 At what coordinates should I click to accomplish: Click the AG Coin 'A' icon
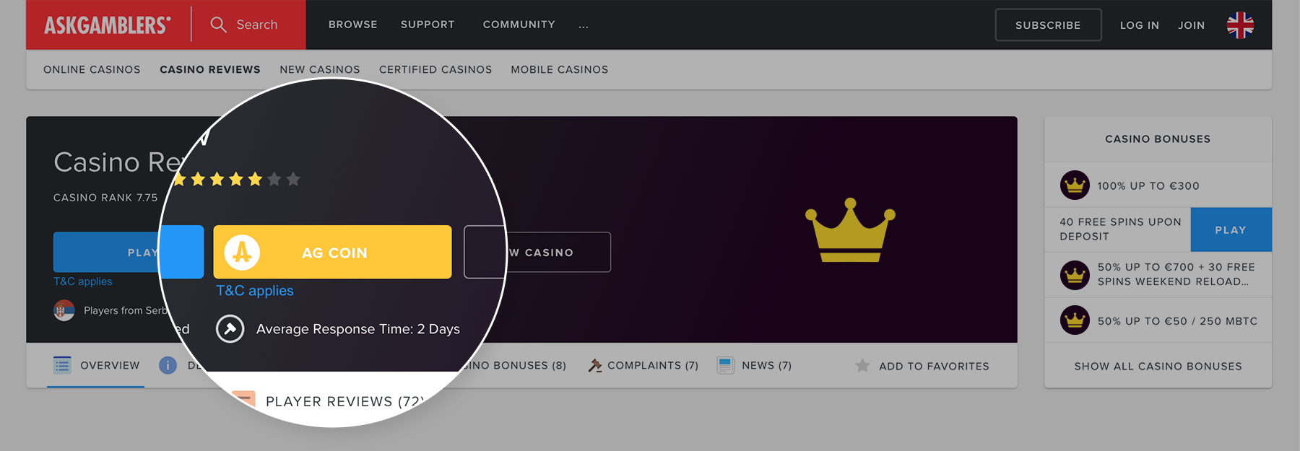click(x=242, y=252)
